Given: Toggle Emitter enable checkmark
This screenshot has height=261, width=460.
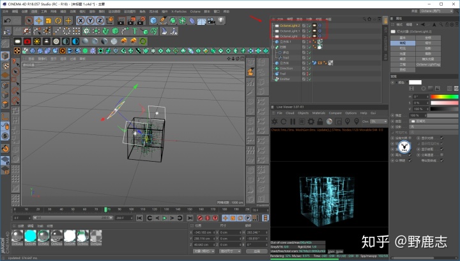Looking at the screenshot, I should point(309,79).
